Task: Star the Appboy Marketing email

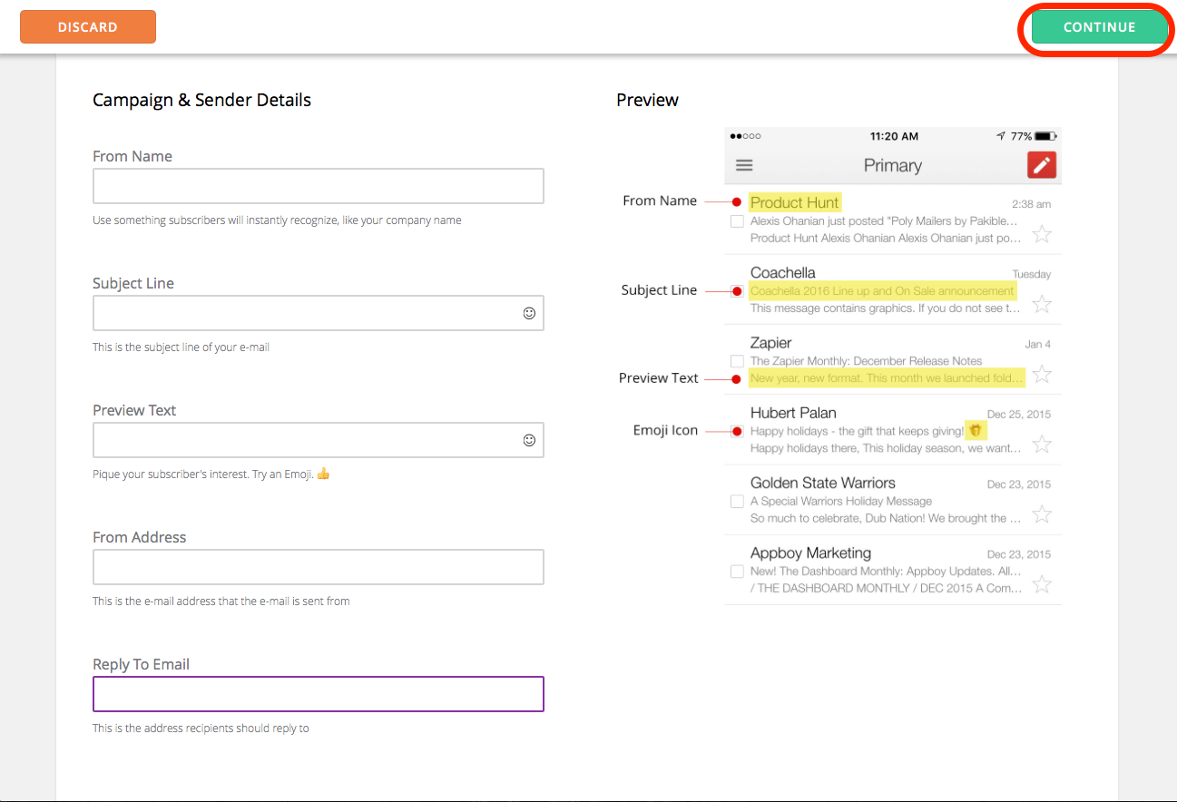Action: (1043, 584)
